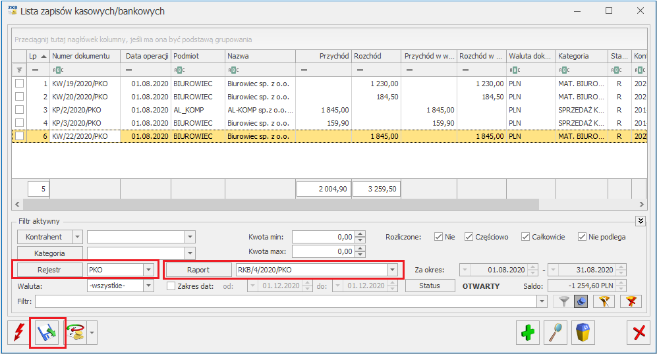
Task: Apply filter with the funnel icon
Action: [x=564, y=301]
